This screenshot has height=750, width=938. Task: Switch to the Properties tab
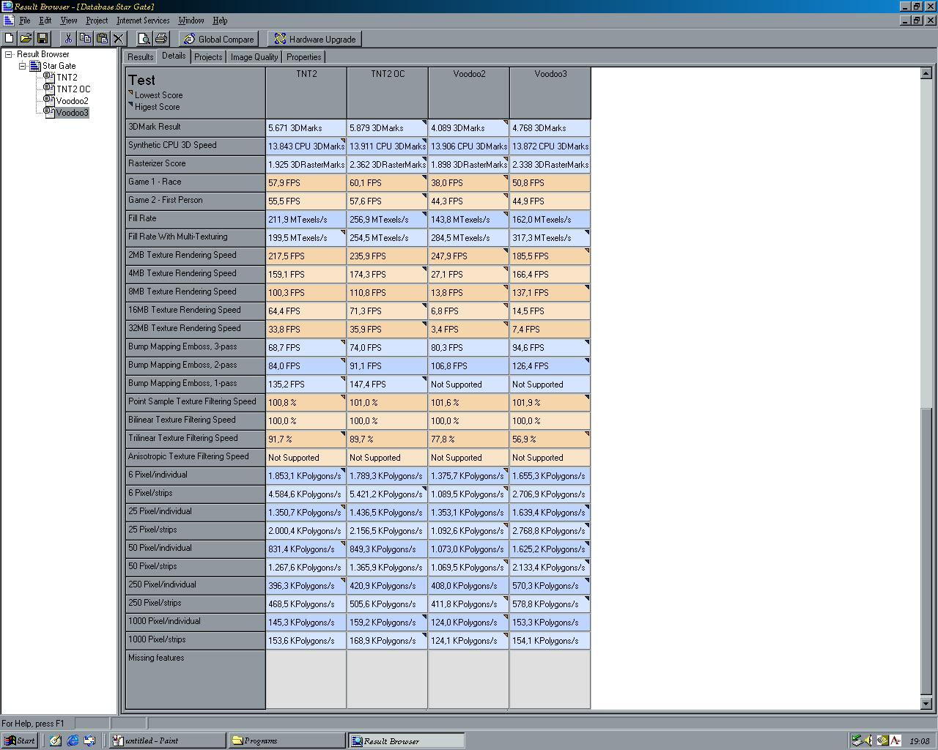pos(304,57)
